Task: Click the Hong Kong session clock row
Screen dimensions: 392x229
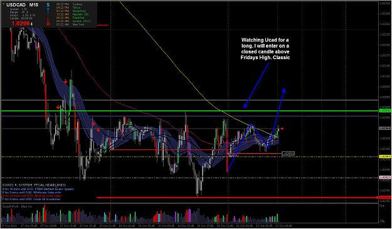Action: [x=71, y=11]
